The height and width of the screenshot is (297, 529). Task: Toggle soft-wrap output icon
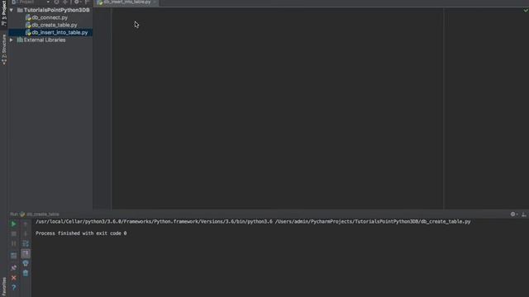[x=26, y=243]
